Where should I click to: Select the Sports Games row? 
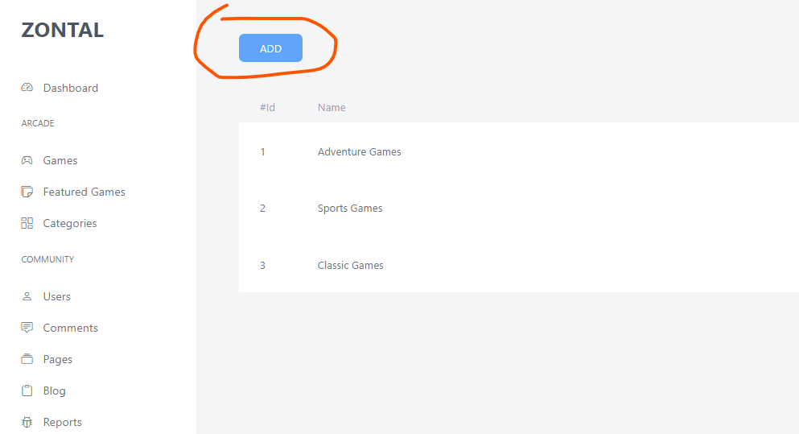click(350, 209)
